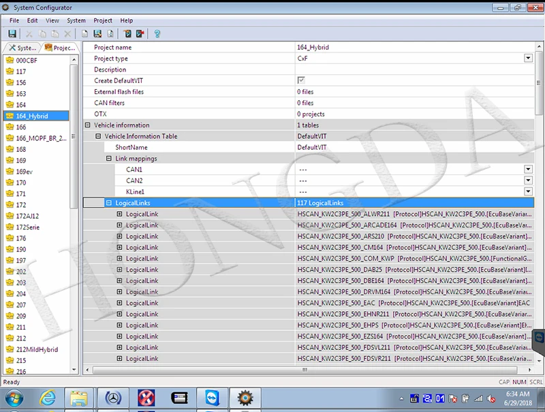Screen dimensions: 545x412
Task: Click the floppy disk with pencil icon
Action: pyautogui.click(x=97, y=33)
